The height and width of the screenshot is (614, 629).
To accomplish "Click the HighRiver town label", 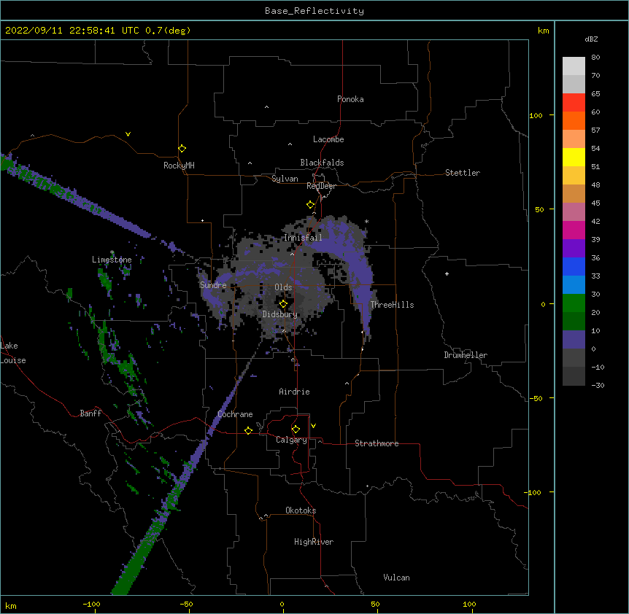I will click(x=314, y=542).
